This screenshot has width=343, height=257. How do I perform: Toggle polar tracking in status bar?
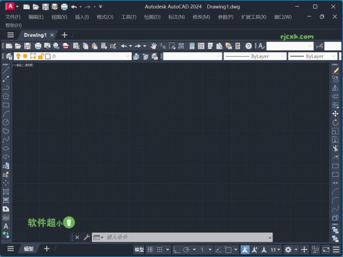pyautogui.click(x=186, y=250)
